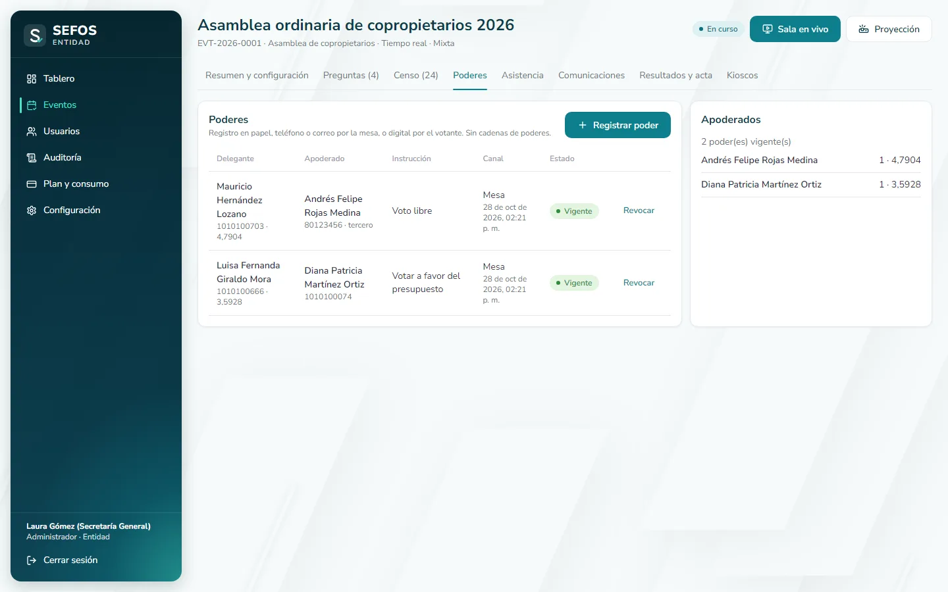Click the Voto libre instruction

(412, 211)
